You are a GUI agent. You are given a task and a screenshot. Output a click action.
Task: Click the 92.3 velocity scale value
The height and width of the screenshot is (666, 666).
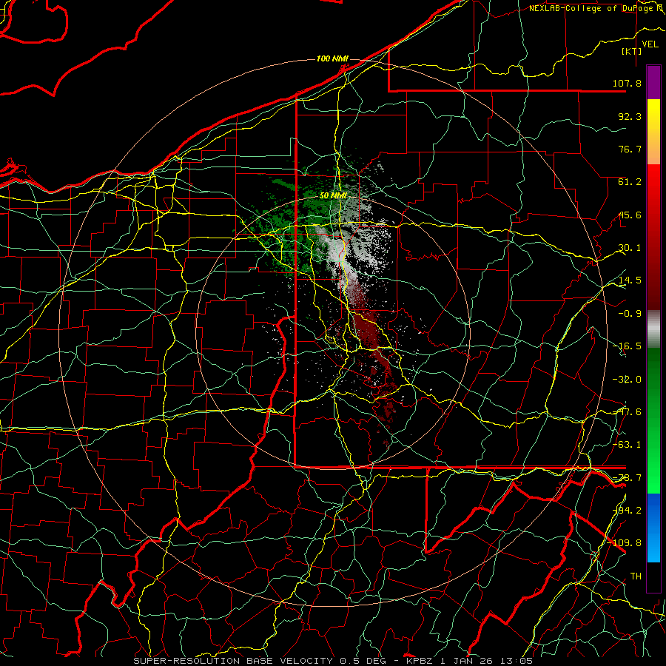point(630,116)
